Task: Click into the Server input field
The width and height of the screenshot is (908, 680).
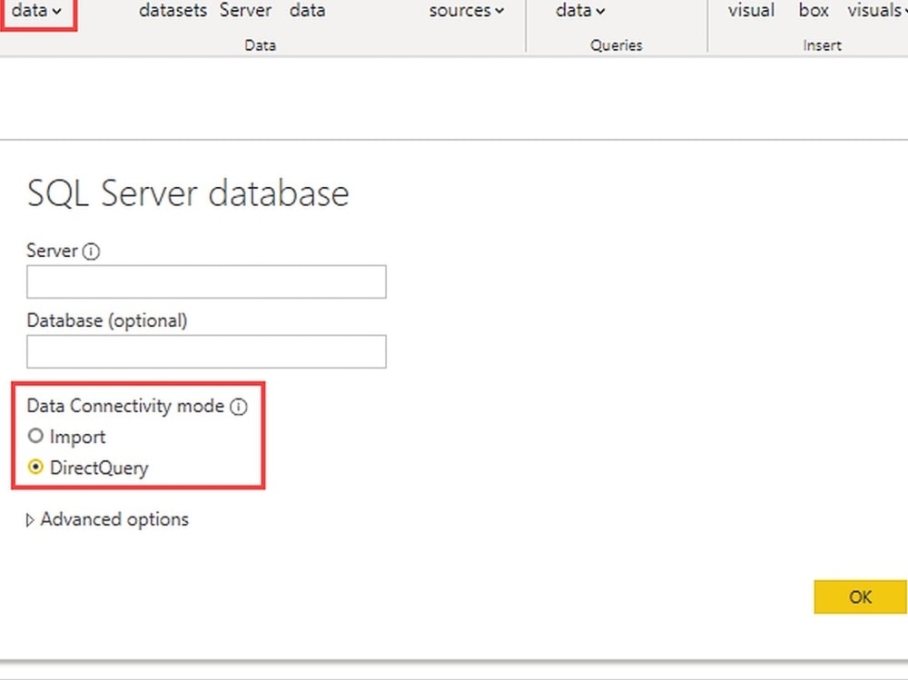Action: click(x=206, y=281)
